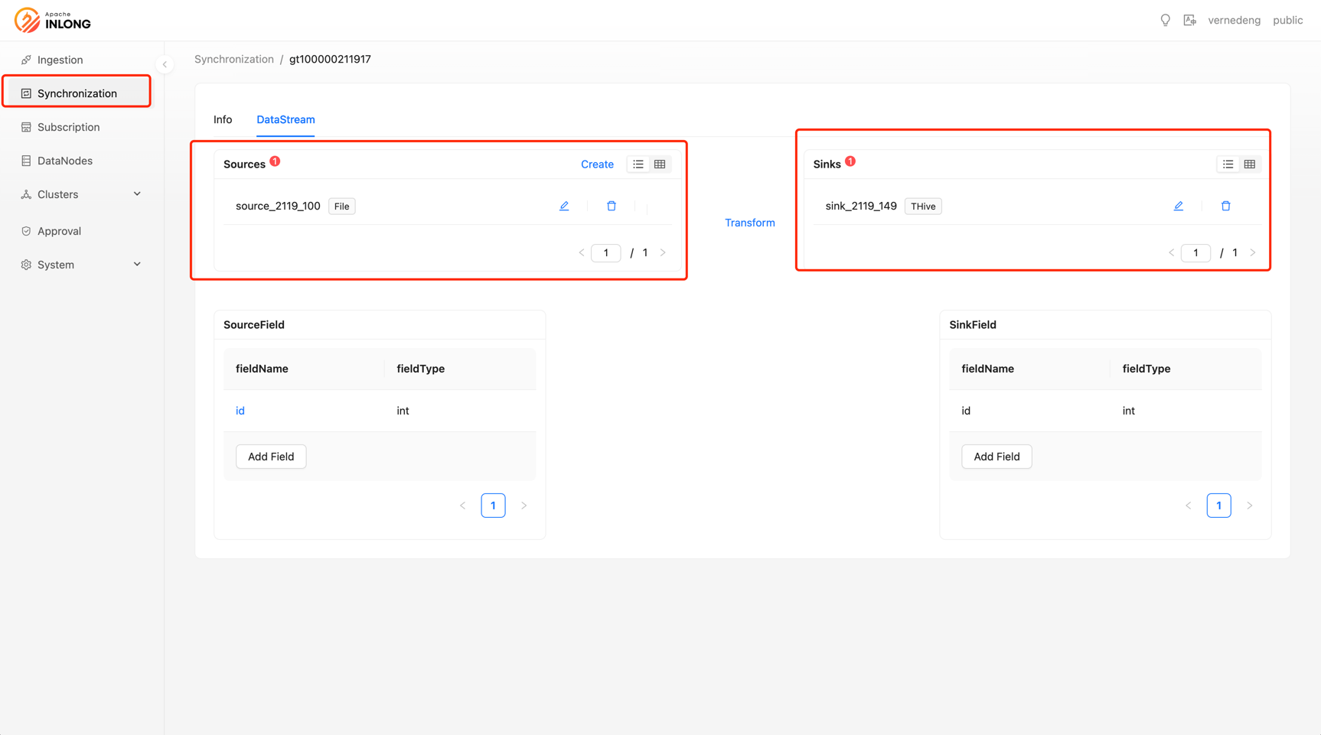The image size is (1321, 735).
Task: Click the Sources page number input
Action: point(605,253)
